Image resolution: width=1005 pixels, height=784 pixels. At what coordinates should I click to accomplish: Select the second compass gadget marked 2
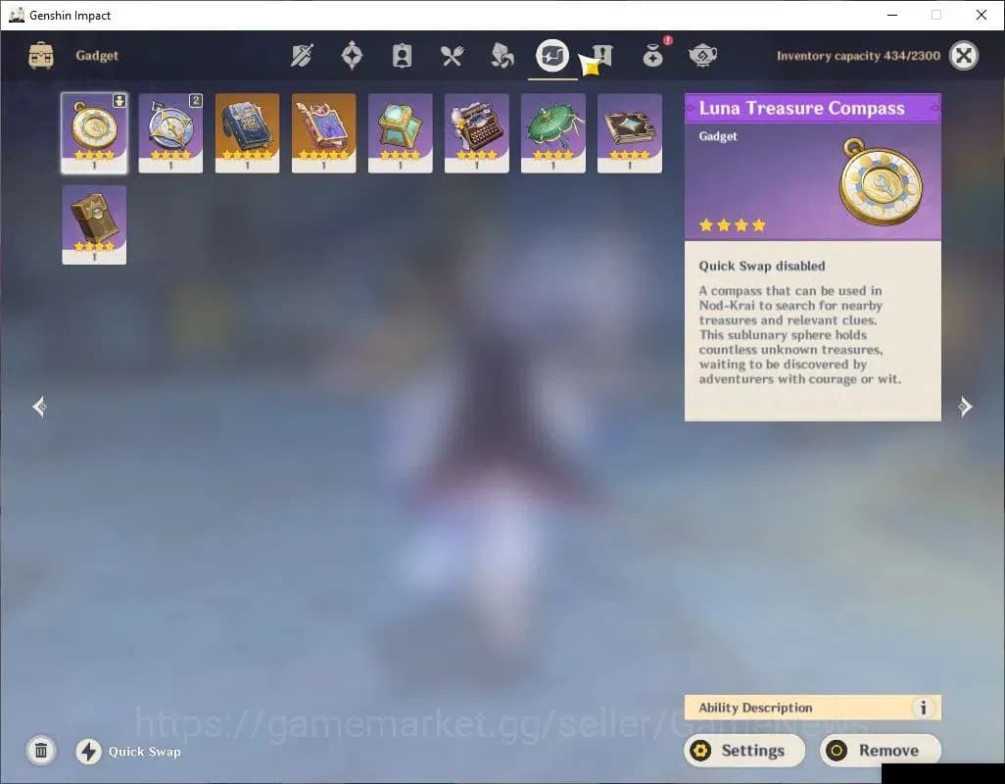click(170, 133)
